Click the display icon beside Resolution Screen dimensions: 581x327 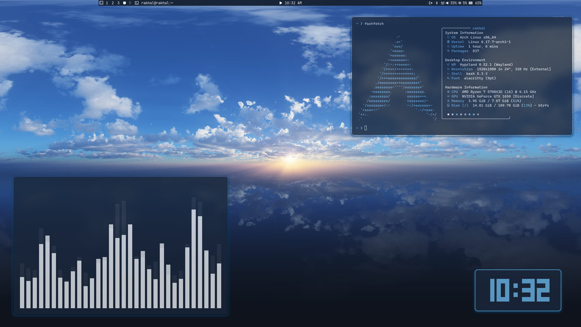[x=448, y=69]
